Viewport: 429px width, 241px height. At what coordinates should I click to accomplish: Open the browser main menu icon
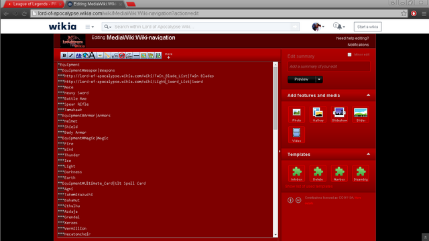click(424, 13)
